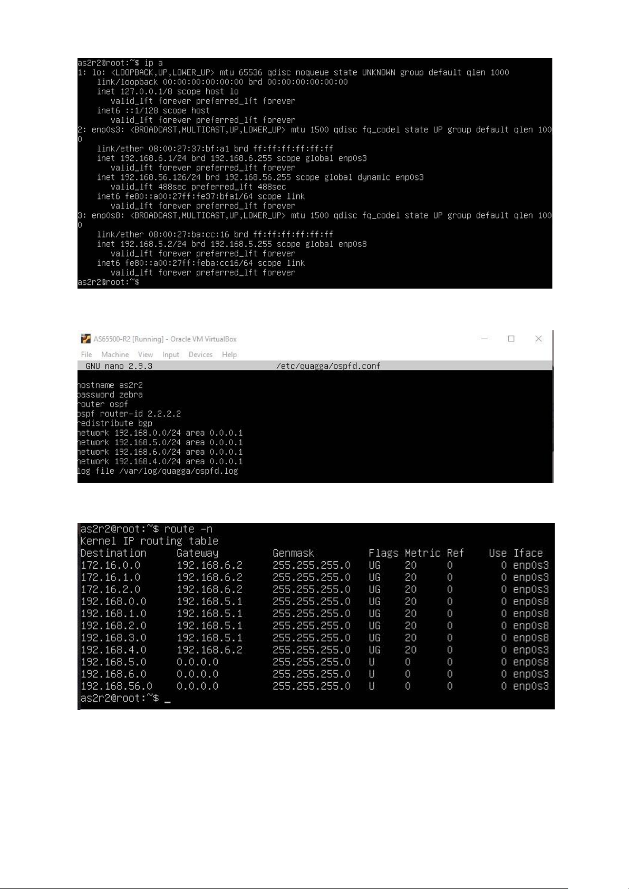
Task: Open the Input menu
Action: pos(171,355)
